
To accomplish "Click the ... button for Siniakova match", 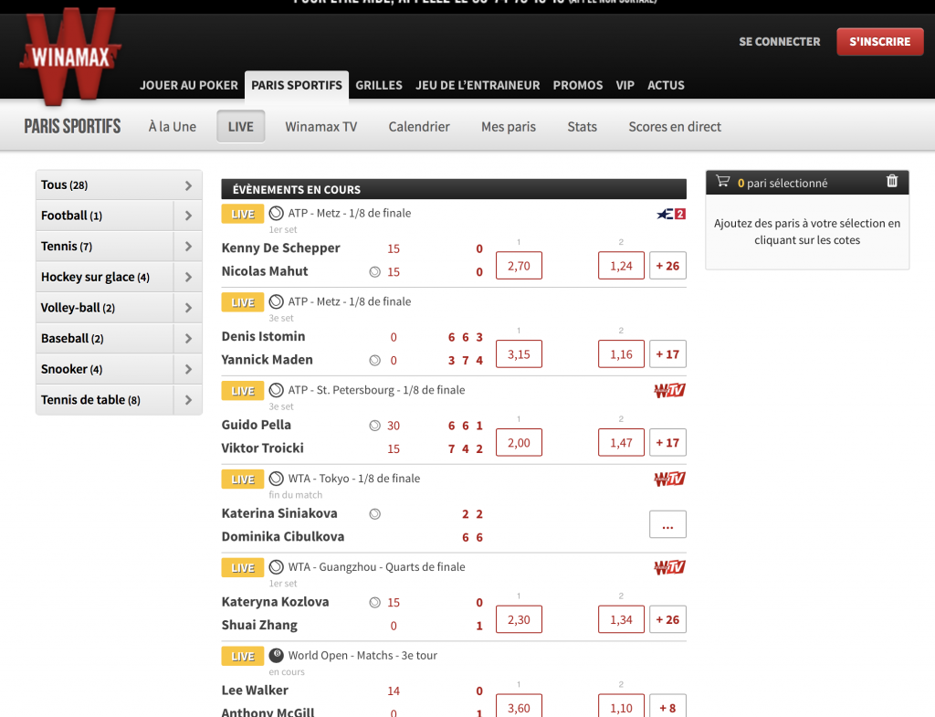I will tap(667, 524).
